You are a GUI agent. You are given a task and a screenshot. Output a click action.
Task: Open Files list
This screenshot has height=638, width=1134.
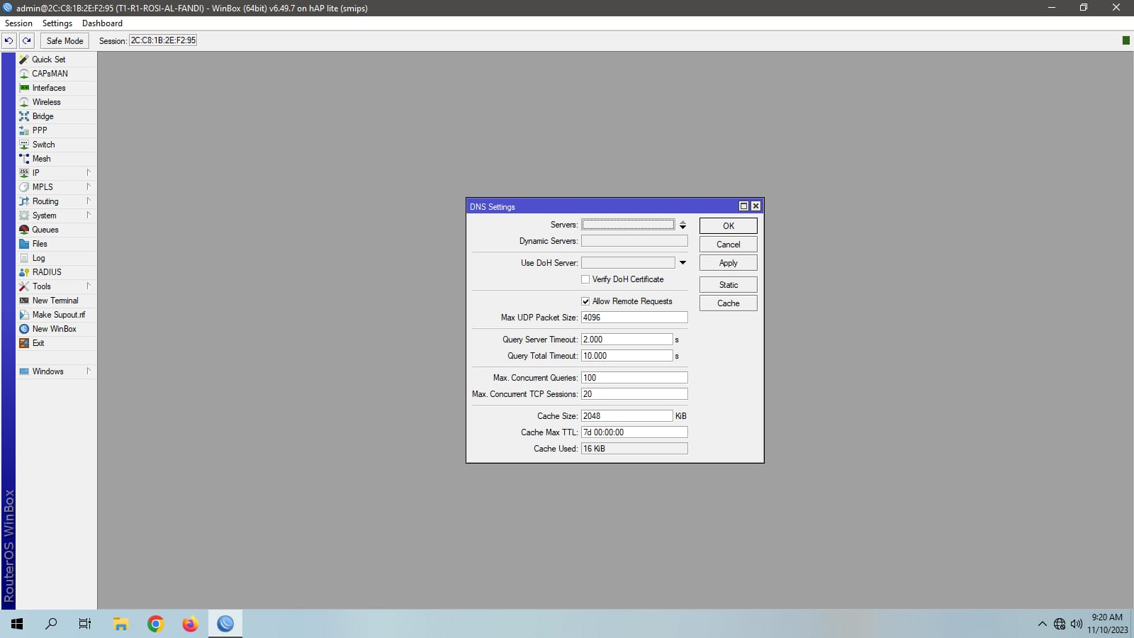click(x=56, y=244)
